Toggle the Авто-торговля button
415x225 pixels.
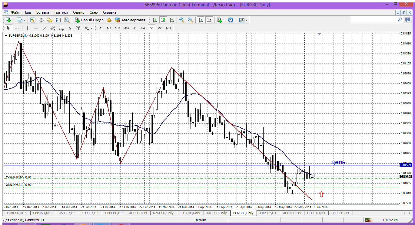click(x=130, y=20)
